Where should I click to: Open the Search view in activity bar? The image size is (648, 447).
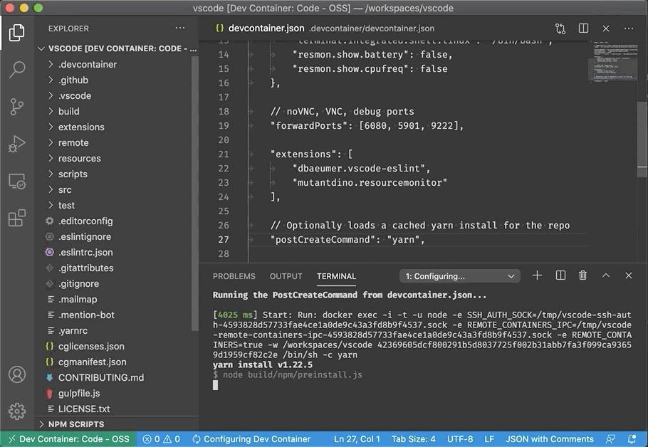[x=17, y=70]
